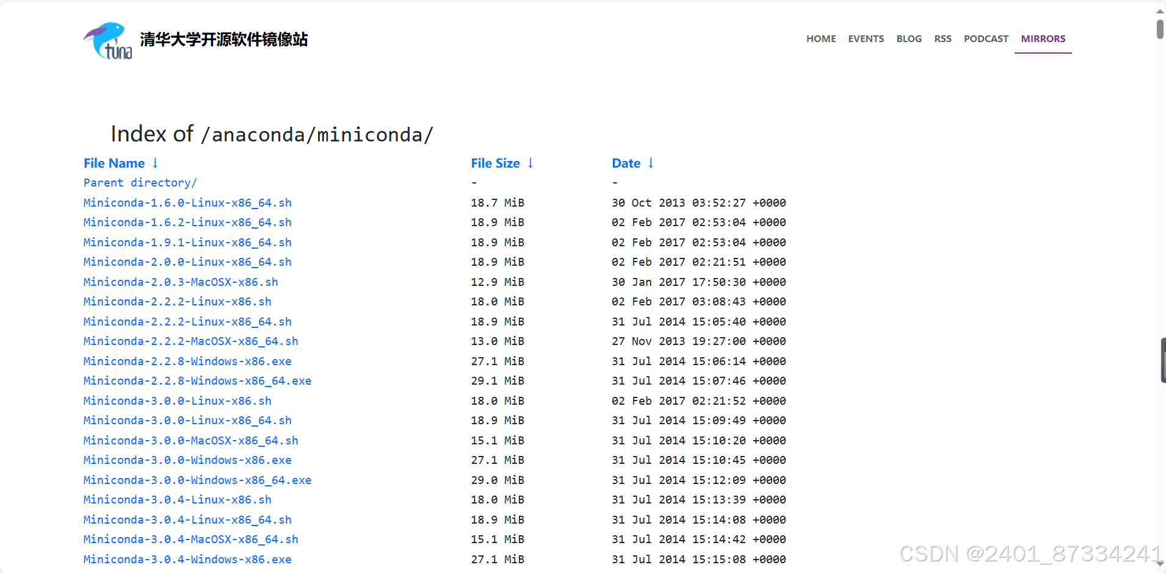Screen dimensions: 1166x573
Task: Click the scrollbar up arrow
Action: point(1160,11)
